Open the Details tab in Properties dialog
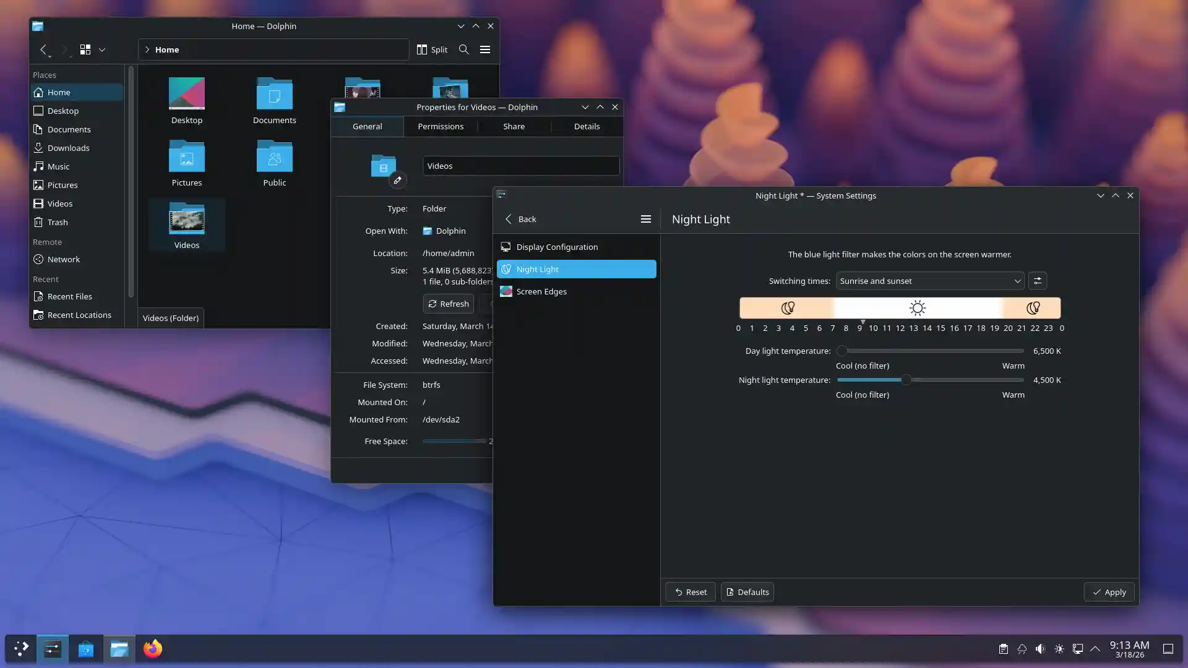1188x668 pixels. (x=587, y=126)
